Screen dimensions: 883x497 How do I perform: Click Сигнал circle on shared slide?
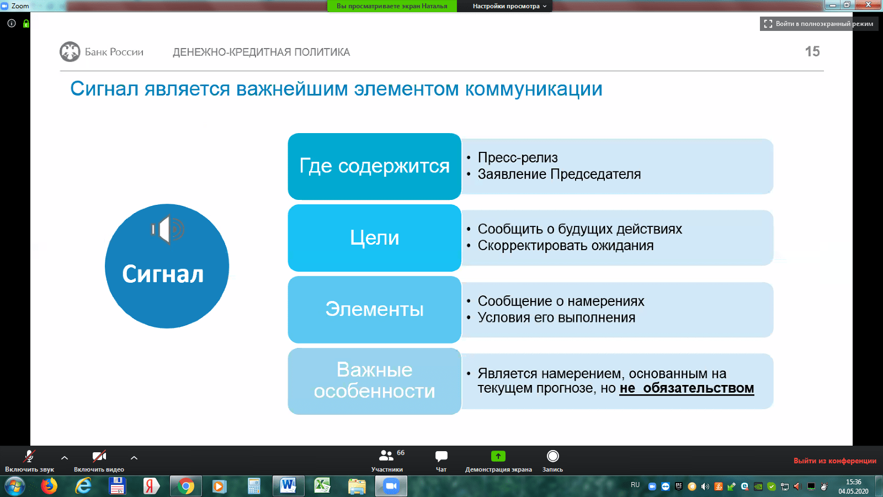pos(167,266)
